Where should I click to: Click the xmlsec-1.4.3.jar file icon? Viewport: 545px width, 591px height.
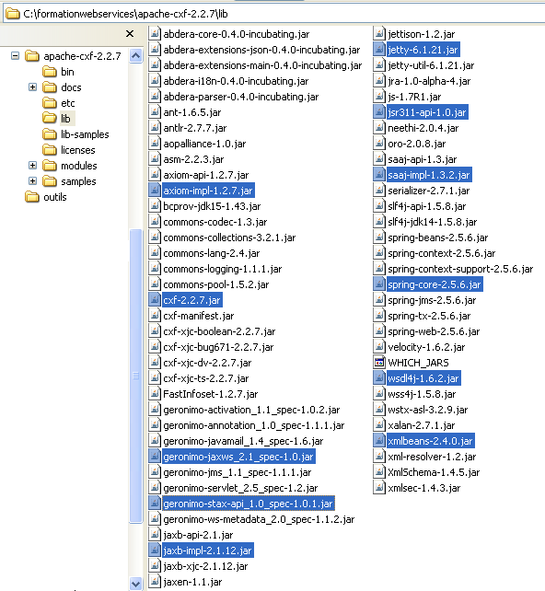(x=378, y=488)
